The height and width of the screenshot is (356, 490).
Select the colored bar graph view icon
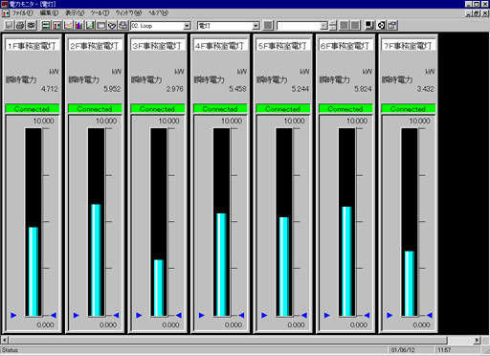(79, 25)
